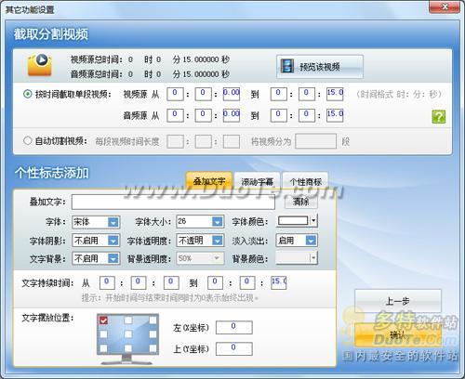This screenshot has height=379, width=465.
Task: Switch to the 个性商标 tab
Action: [305, 181]
